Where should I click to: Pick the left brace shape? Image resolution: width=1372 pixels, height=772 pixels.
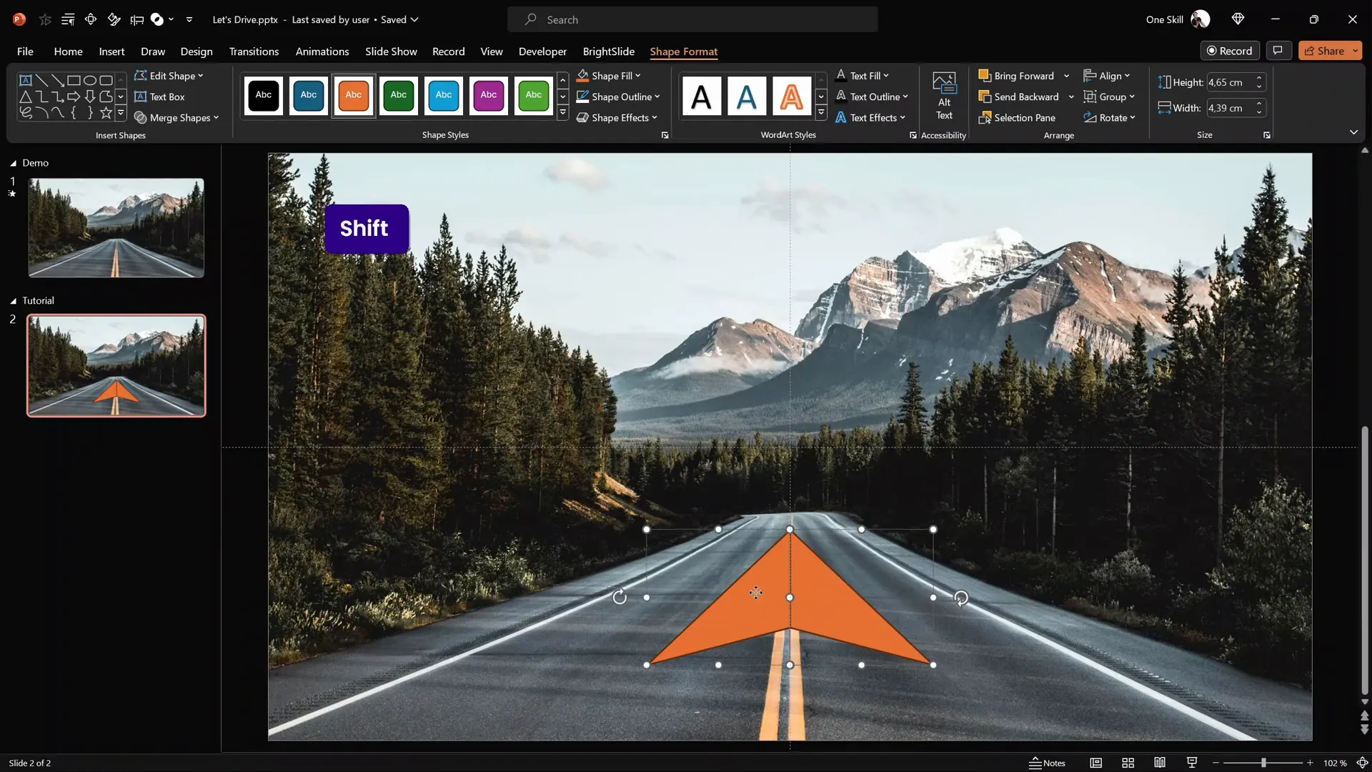74,113
